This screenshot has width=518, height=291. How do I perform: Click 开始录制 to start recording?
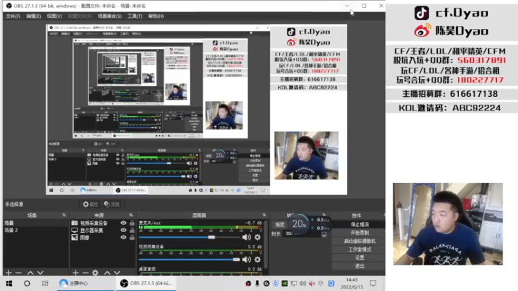[x=359, y=233]
